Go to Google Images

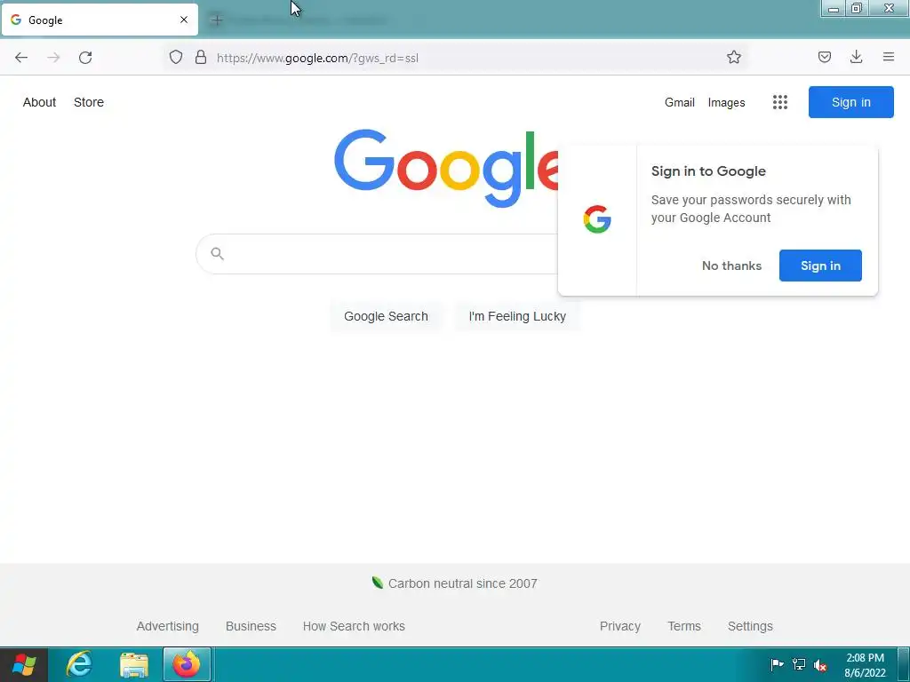[726, 103]
